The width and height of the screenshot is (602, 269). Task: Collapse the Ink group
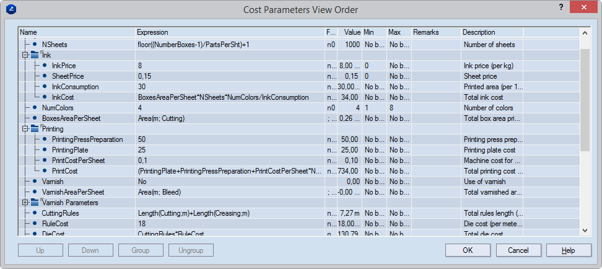(25, 55)
